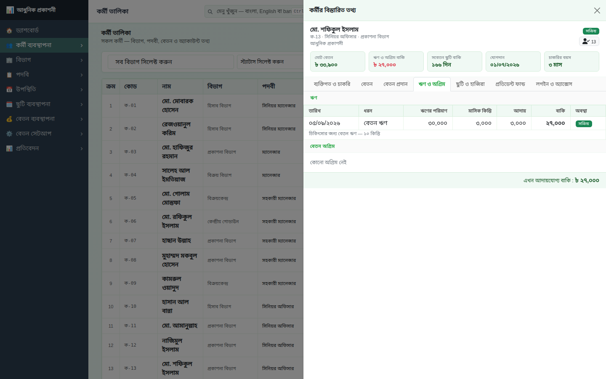Expand the ছুটি ব্যবস্থাপনা sidebar chevron
606x379 pixels.
tap(82, 104)
